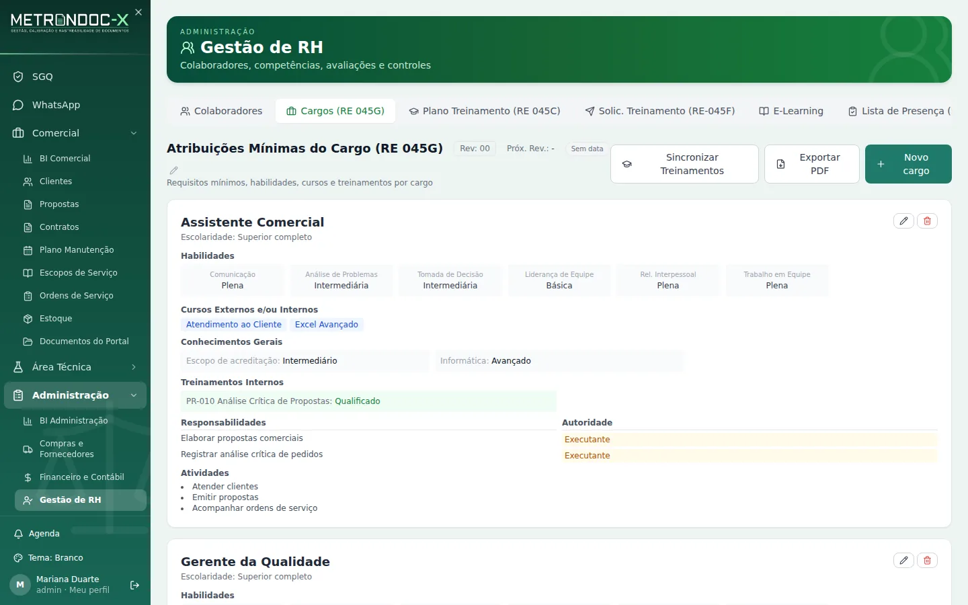The width and height of the screenshot is (968, 605).
Task: Click the Sem data badge
Action: click(x=587, y=149)
